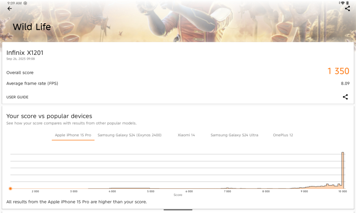Viewport: 356px width, 213px height.
Task: Switch to Samsung Galaxy S24 Ultra tab
Action: point(234,135)
